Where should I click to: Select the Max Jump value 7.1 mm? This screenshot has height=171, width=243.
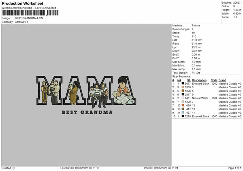click(196, 69)
